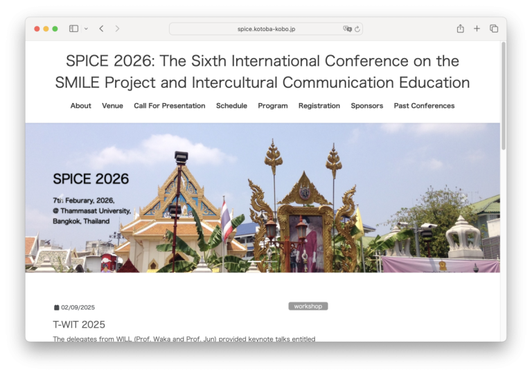Viewport: 532px width, 375px height.
Task: Open a new tab with plus icon
Action: point(477,28)
